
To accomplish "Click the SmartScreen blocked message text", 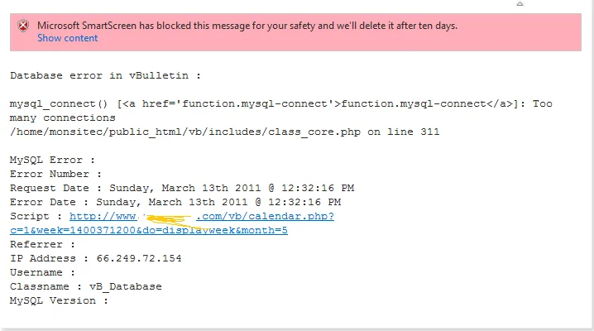I will click(247, 26).
